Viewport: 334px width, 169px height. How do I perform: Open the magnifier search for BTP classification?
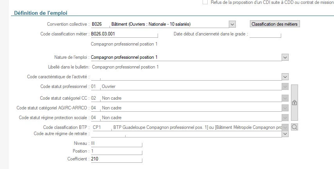coord(294,127)
